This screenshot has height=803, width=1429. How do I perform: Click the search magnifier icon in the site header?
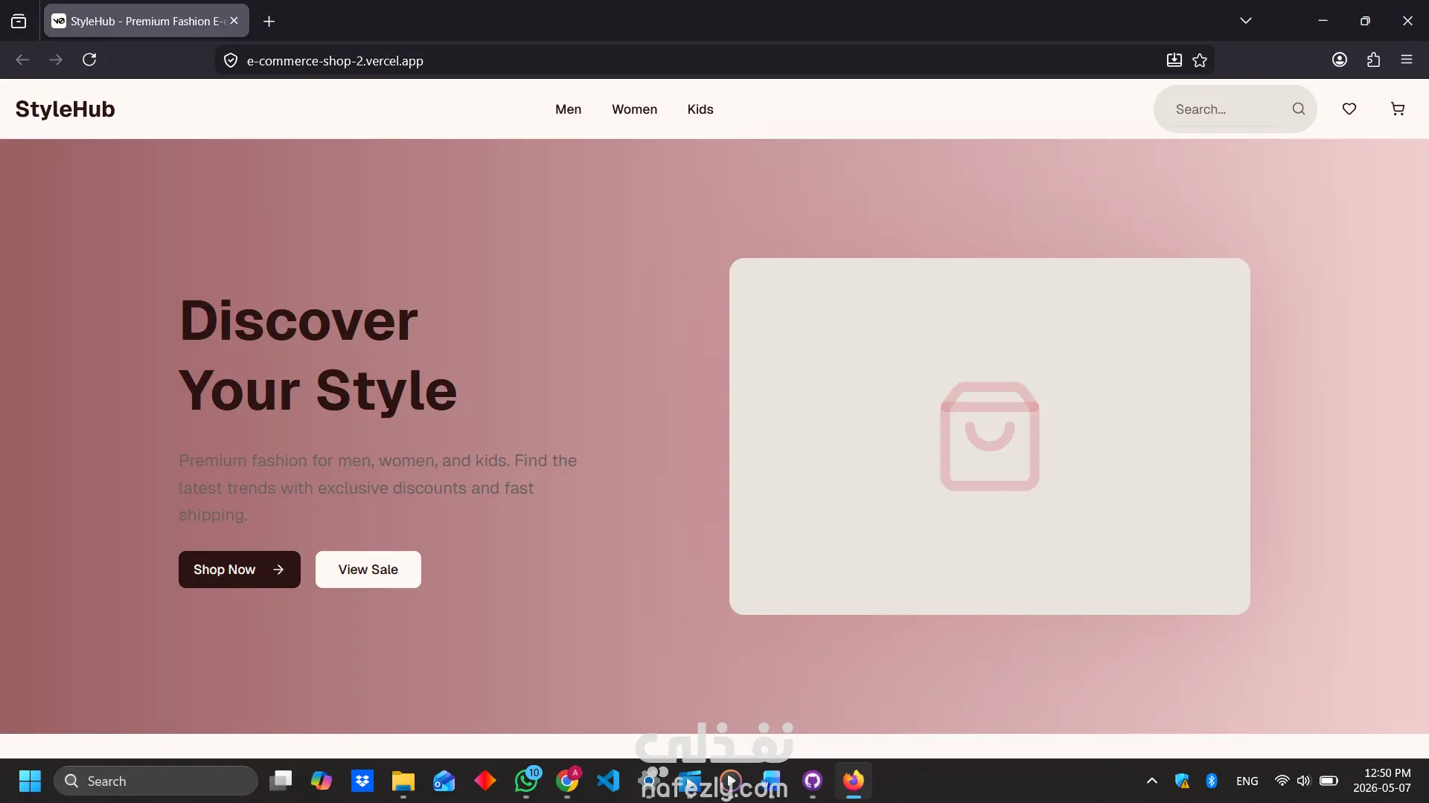pos(1299,109)
